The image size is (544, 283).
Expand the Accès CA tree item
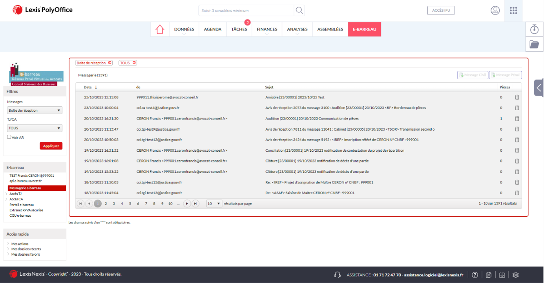click(7, 199)
